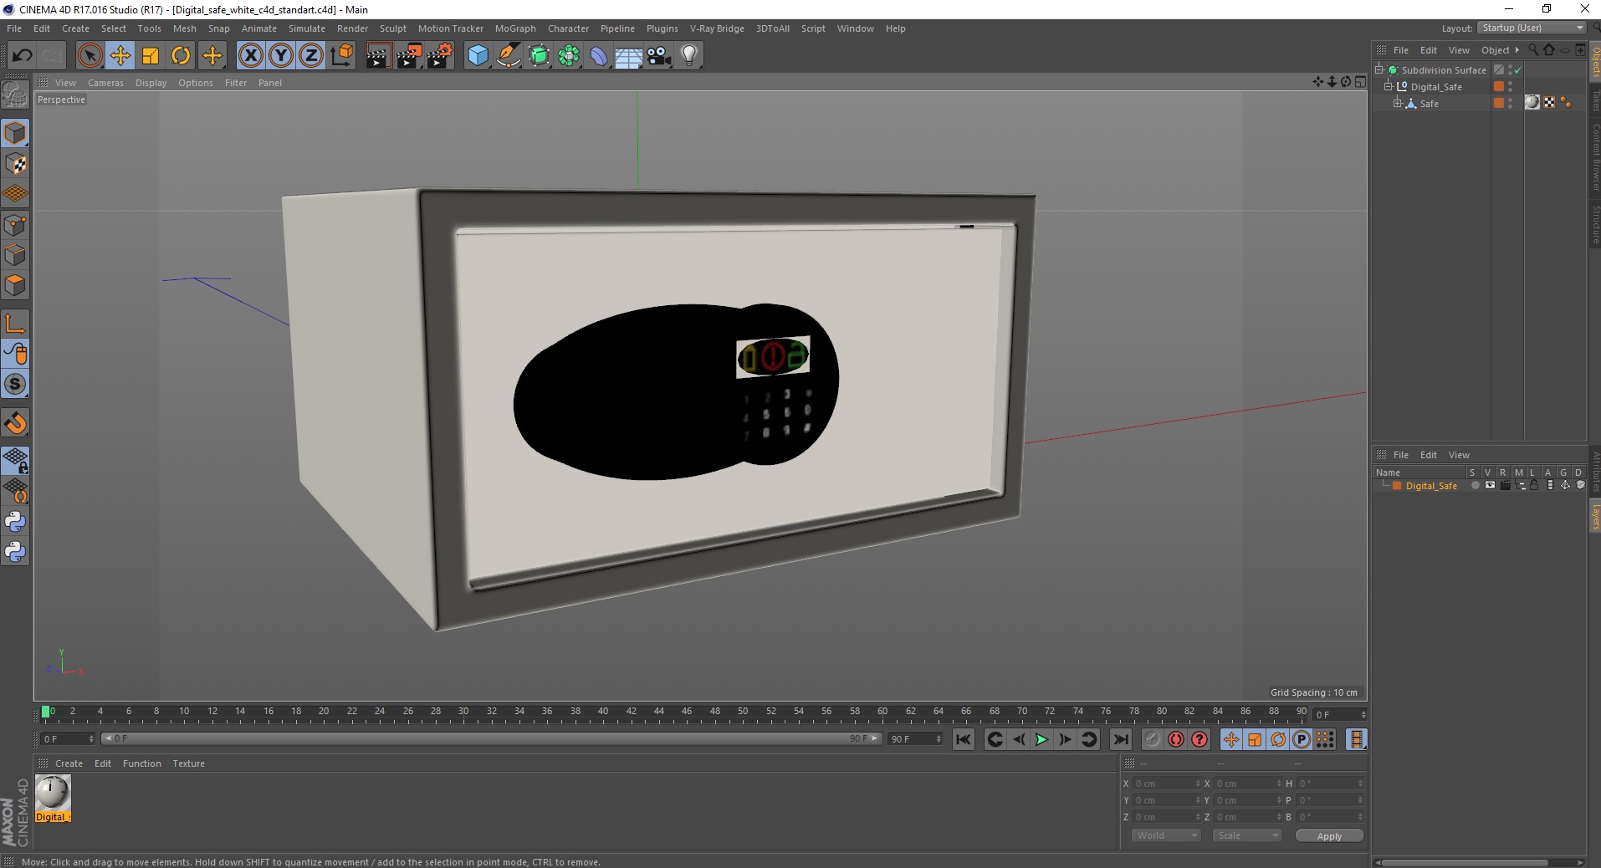Toggle the Enable Snap icon
This screenshot has width=1601, height=868.
coord(15,423)
